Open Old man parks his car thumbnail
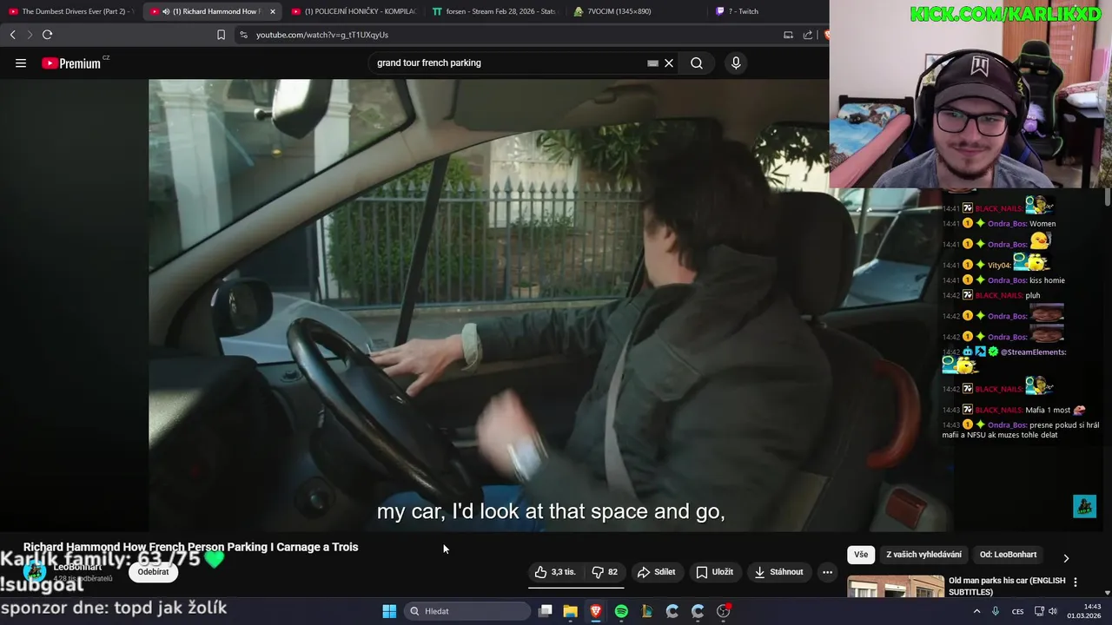 [x=896, y=587]
